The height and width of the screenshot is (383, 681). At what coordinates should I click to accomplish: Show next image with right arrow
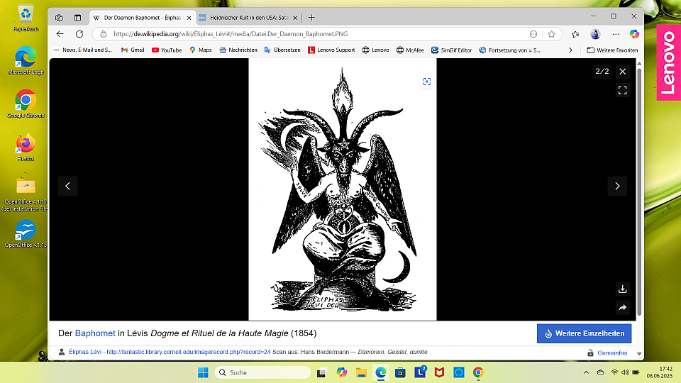[x=617, y=186]
